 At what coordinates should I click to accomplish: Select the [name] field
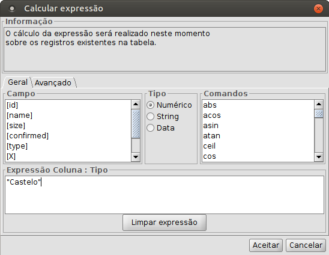click(x=68, y=115)
